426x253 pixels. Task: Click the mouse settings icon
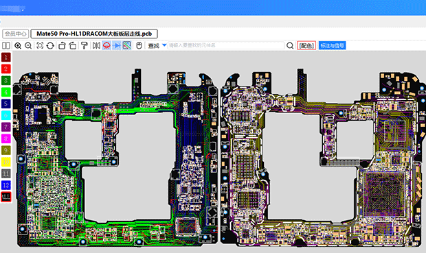click(x=139, y=45)
